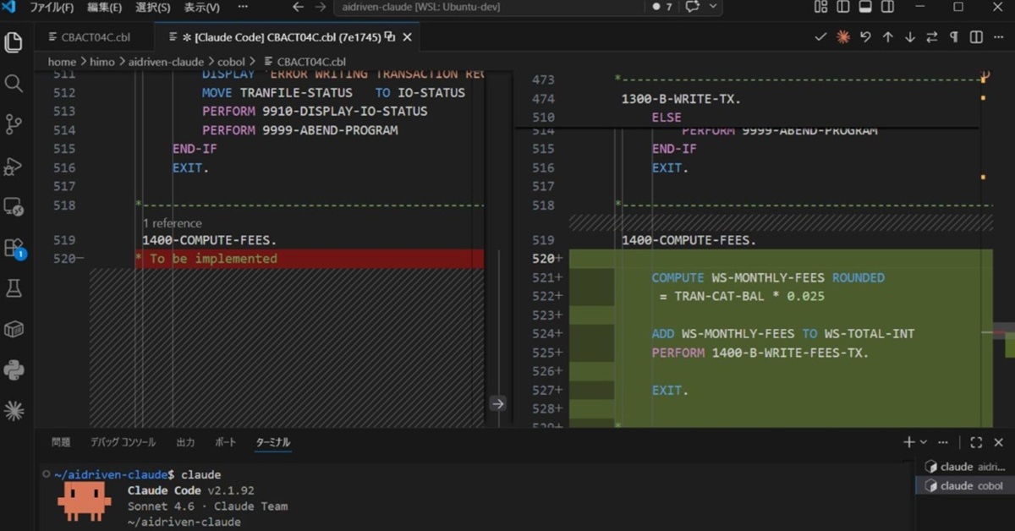
Task: Expand the new terminal profile dropdown
Action: 923,442
